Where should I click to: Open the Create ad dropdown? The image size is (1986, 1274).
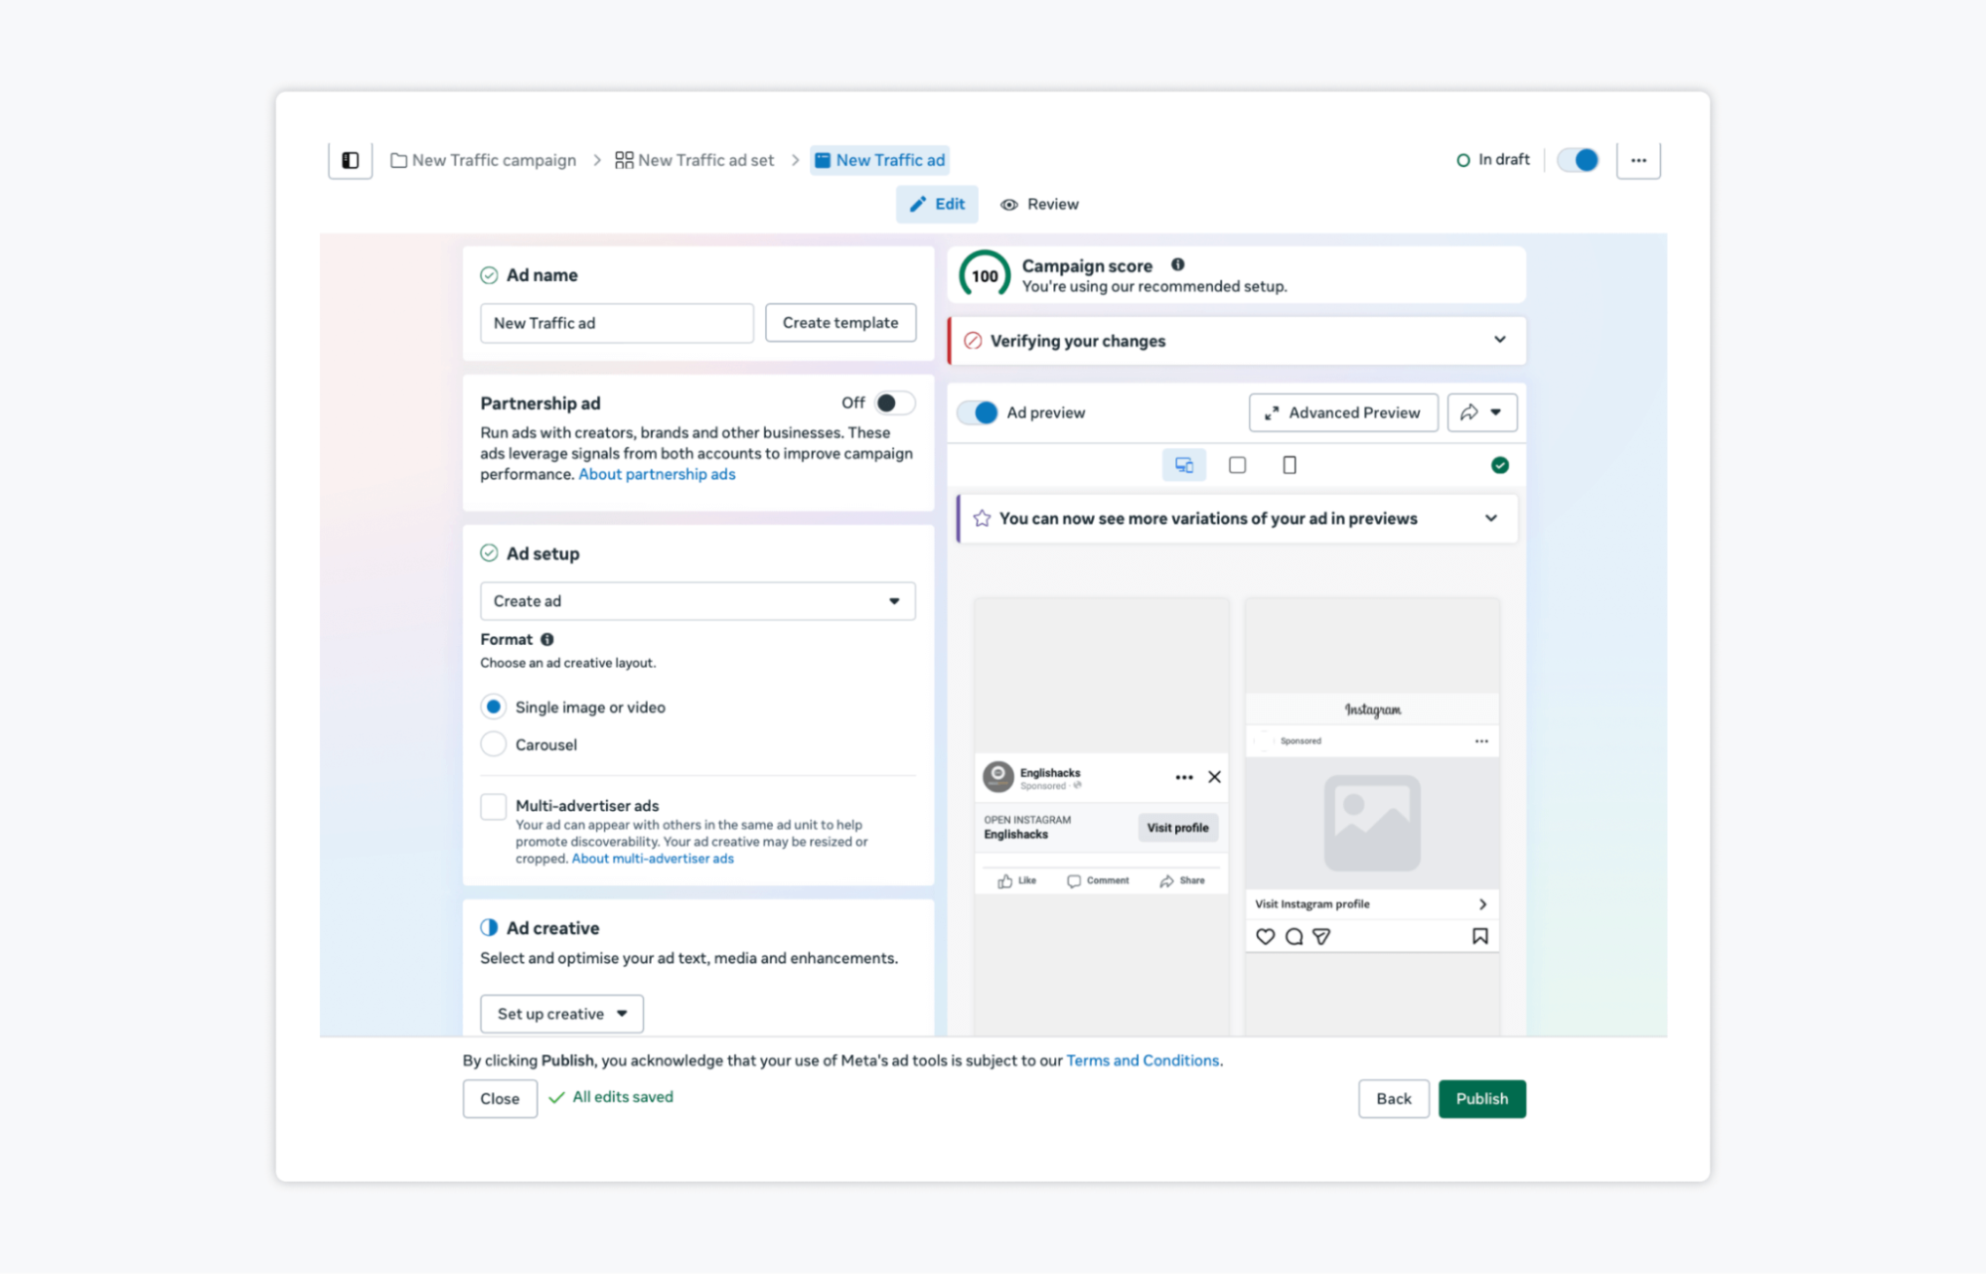[x=697, y=601]
